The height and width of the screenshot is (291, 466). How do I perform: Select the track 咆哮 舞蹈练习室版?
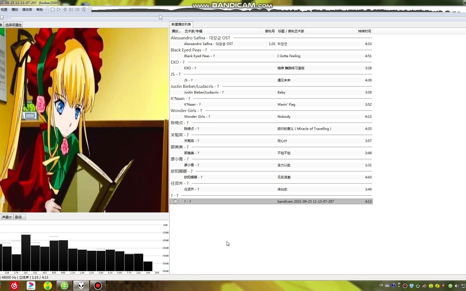[271, 68]
